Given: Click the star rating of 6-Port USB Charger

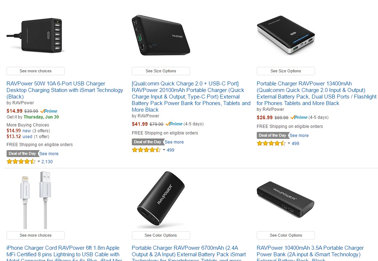Looking at the screenshot, I should (21, 162).
